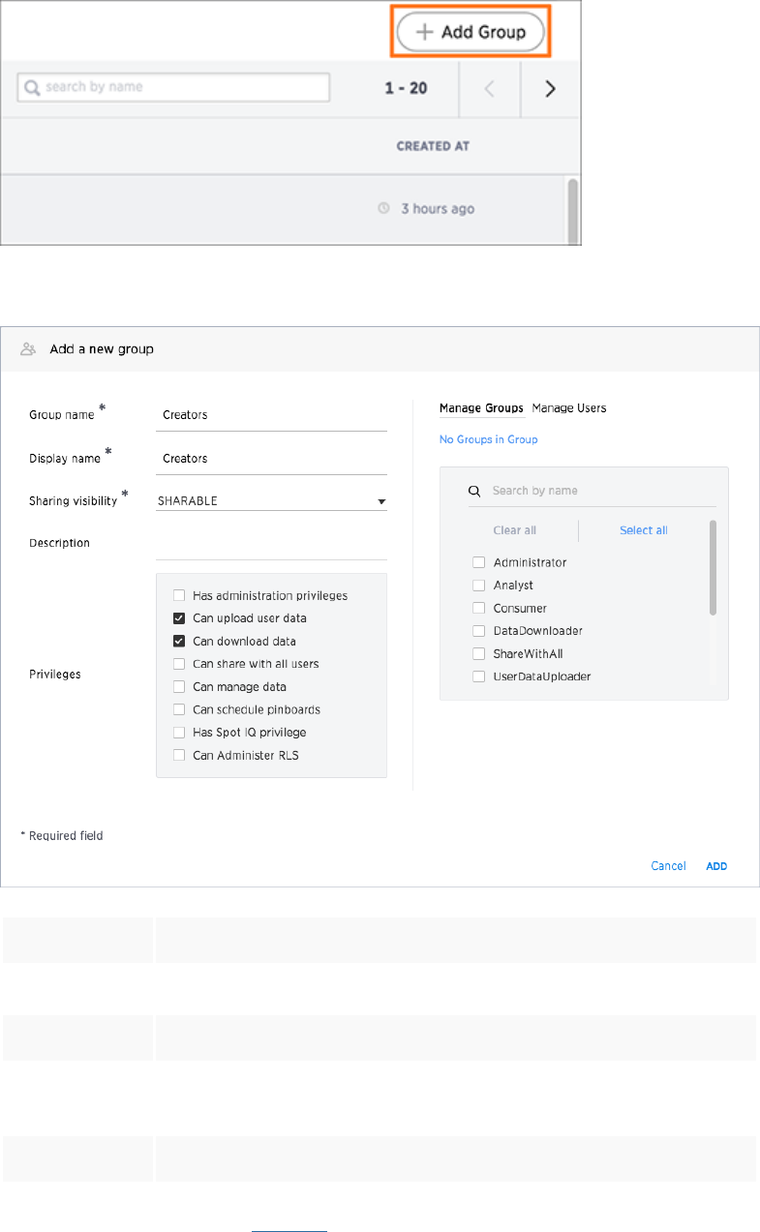Switch to the Manage Users tab
The image size is (760, 1232).
(x=569, y=408)
